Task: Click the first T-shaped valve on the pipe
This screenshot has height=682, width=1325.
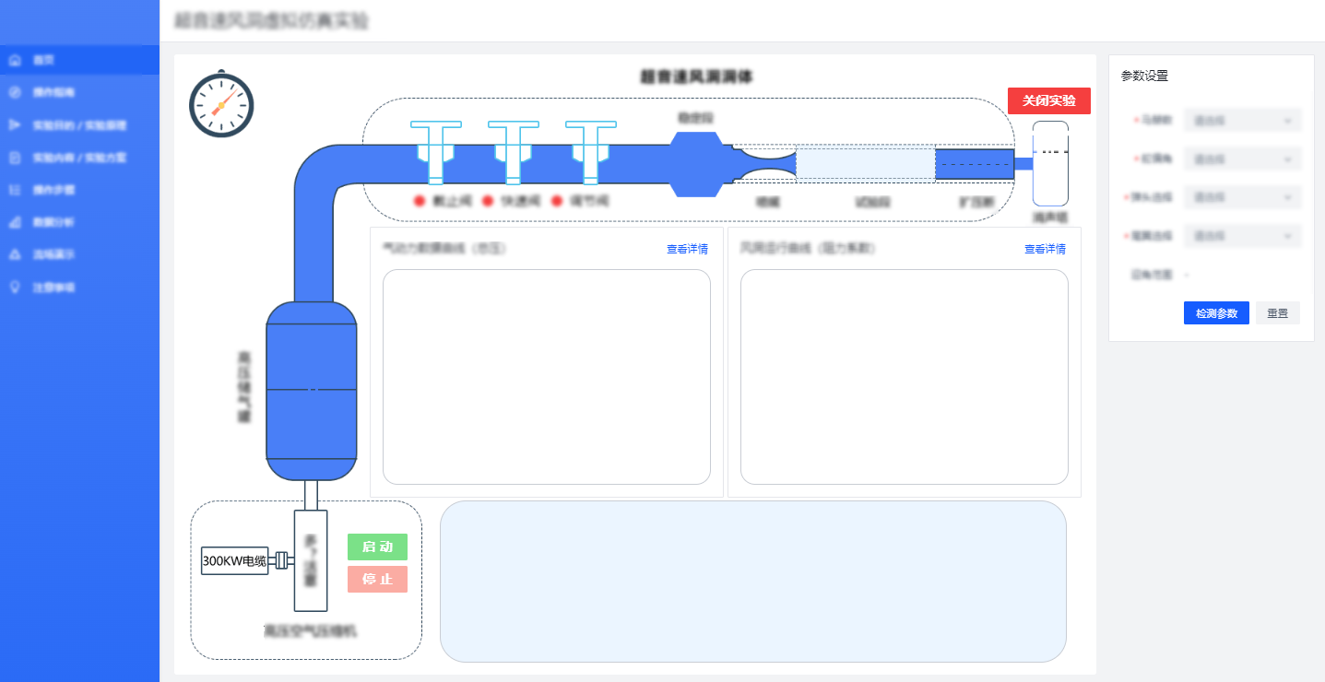Action: click(x=436, y=151)
